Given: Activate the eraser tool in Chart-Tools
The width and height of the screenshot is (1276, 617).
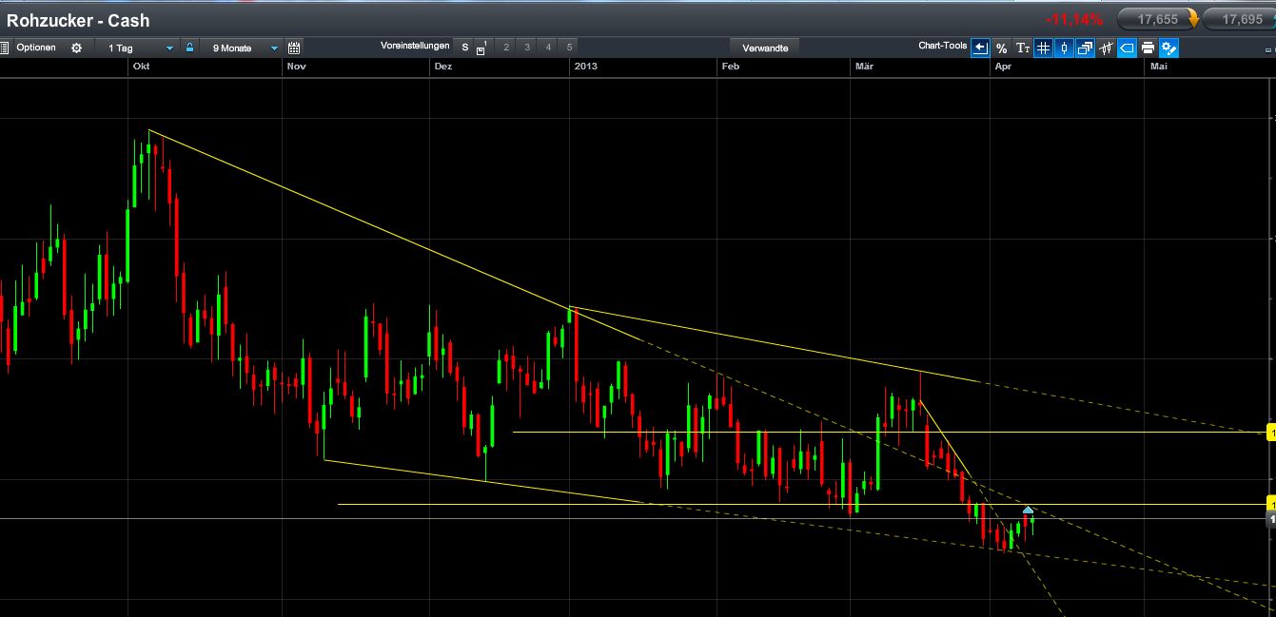Looking at the screenshot, I should (1127, 48).
